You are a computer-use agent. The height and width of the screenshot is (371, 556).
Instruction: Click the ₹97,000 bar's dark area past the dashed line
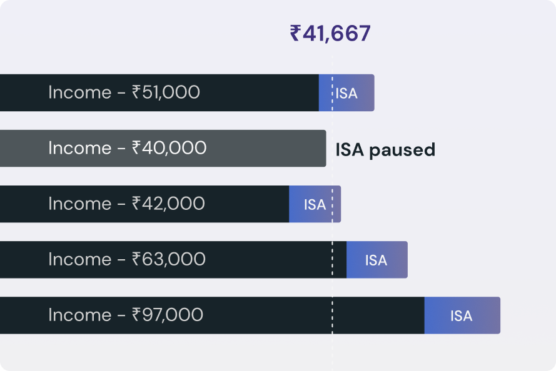point(378,315)
